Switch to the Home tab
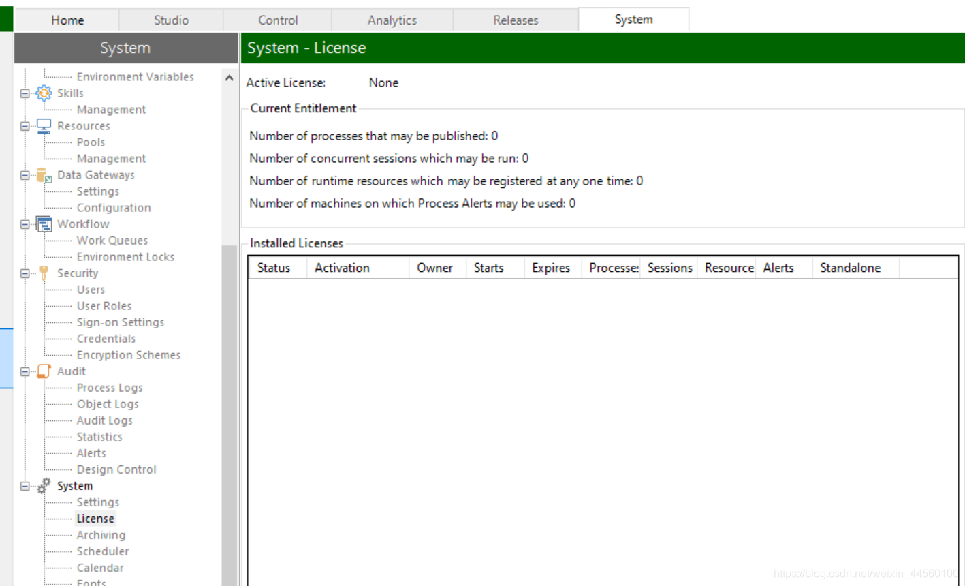Viewport: 965px width, 586px height. [x=67, y=20]
